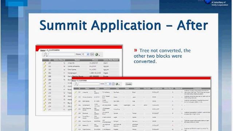
Task: Edit row 205 in back customer window
Action: [x=45, y=76]
